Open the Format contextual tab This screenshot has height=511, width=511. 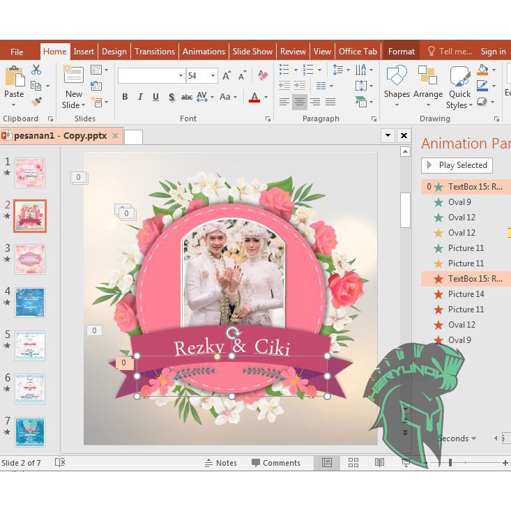[402, 52]
